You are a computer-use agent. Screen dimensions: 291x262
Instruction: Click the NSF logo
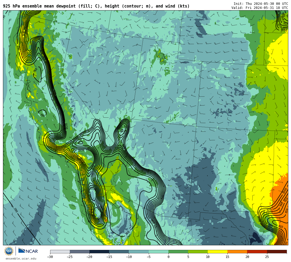[9, 251]
